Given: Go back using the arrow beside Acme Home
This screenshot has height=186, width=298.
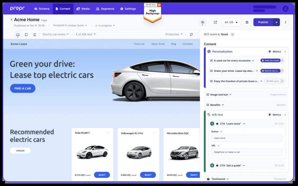Looking at the screenshot, I should (x=11, y=20).
